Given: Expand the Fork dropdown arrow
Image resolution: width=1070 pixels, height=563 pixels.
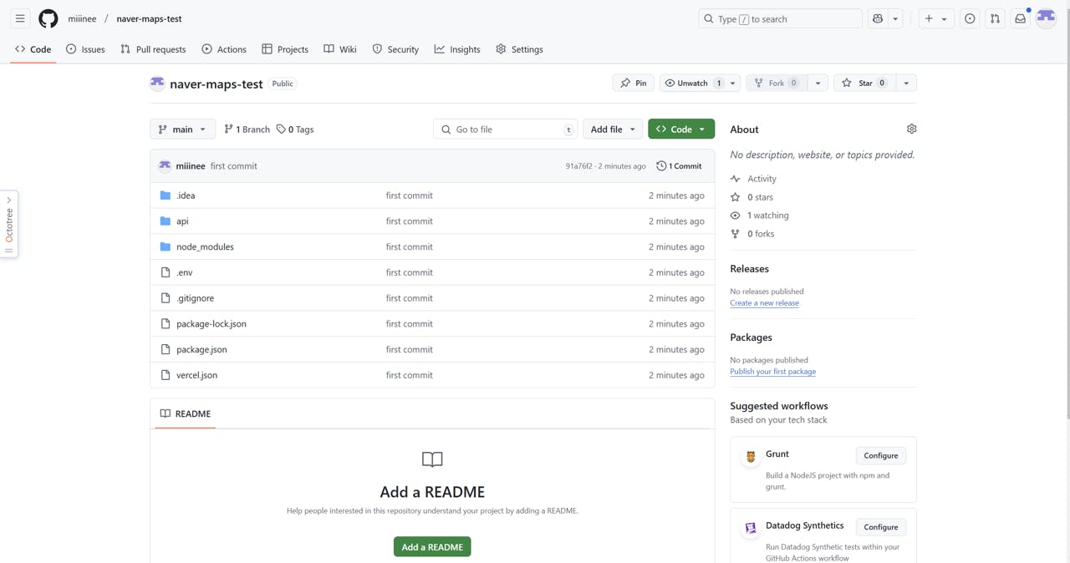Looking at the screenshot, I should click(818, 83).
